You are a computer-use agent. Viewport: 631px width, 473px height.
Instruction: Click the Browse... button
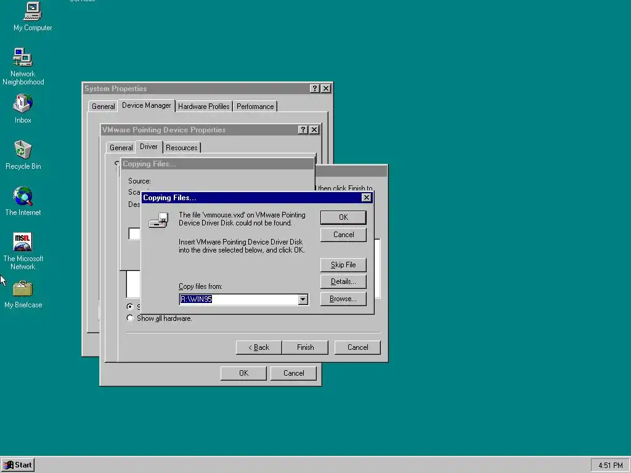343,299
